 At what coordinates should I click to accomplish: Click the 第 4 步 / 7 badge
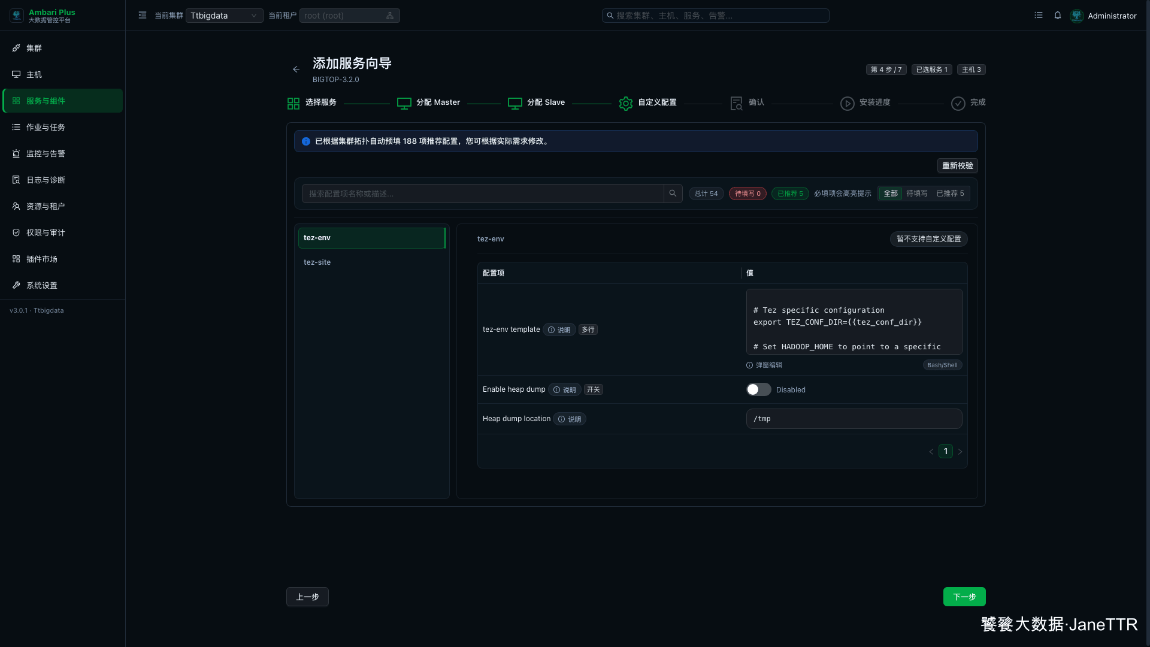pos(886,70)
